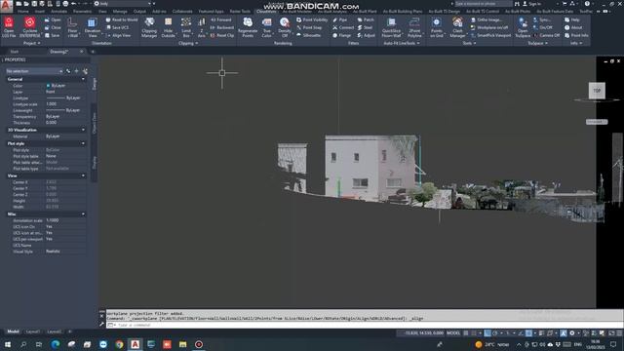Click the Points on Grid tool
Viewport: 624px width, 351px height.
point(437,27)
